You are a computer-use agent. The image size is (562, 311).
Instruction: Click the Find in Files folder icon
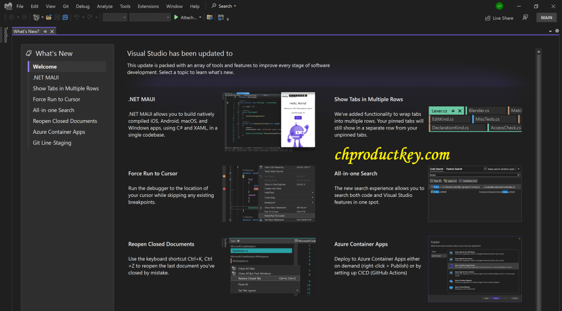pyautogui.click(x=210, y=17)
